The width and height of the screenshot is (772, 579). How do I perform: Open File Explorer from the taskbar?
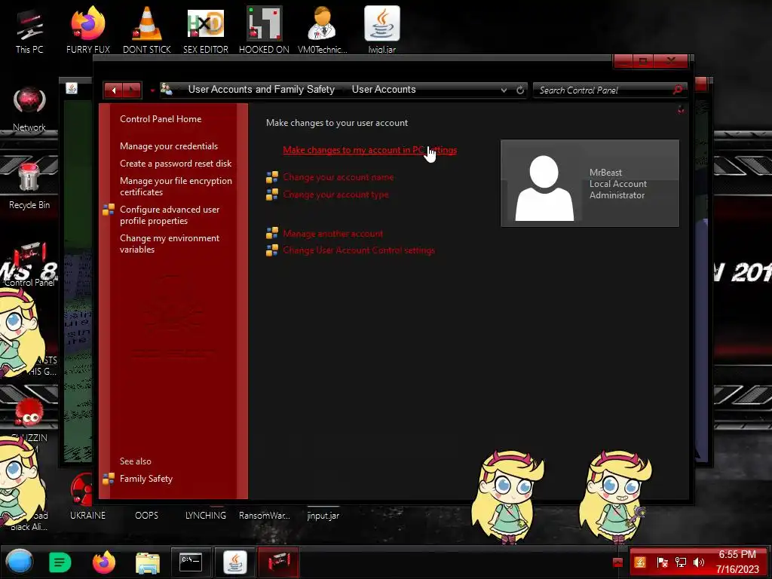point(148,562)
